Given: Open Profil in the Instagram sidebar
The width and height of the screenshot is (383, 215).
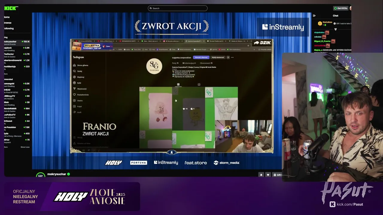Looking at the screenshot, I should pos(77,112).
